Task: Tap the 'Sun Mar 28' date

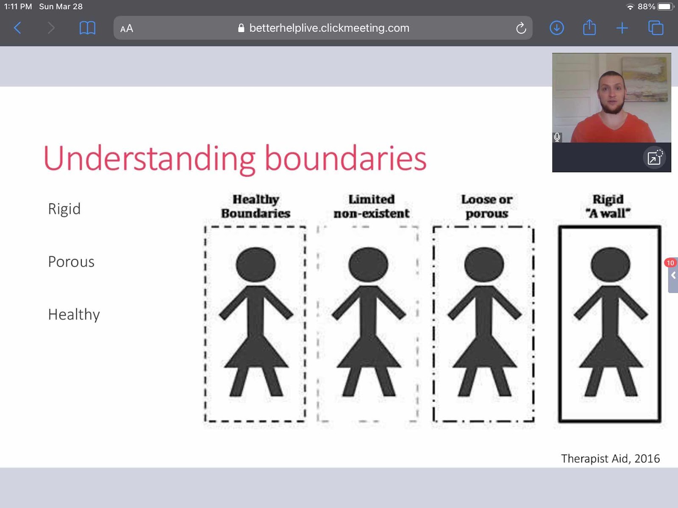Action: 61,6
